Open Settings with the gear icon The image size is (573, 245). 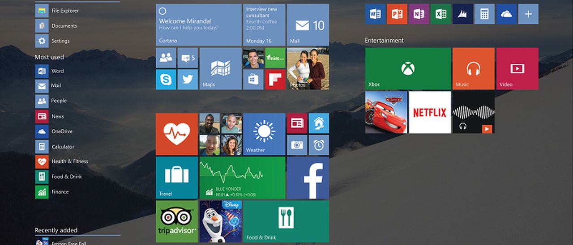[52, 41]
